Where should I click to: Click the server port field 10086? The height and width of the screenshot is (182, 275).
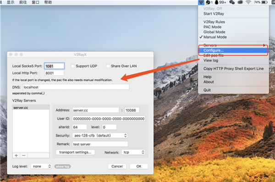(x=132, y=110)
